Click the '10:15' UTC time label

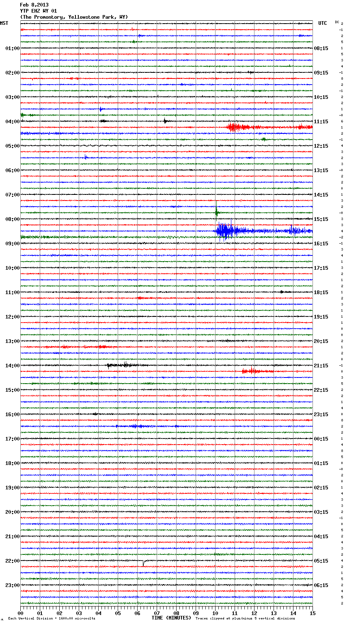pos(321,97)
